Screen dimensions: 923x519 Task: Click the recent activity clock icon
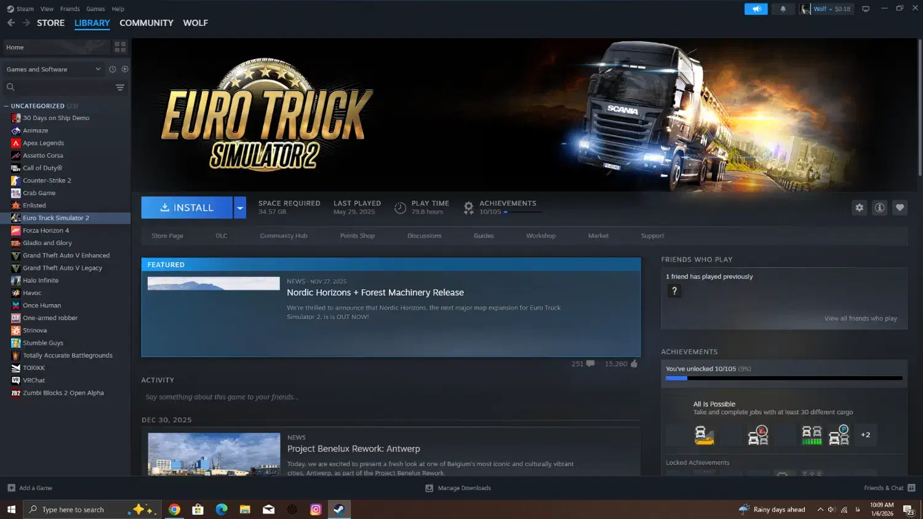coord(113,70)
